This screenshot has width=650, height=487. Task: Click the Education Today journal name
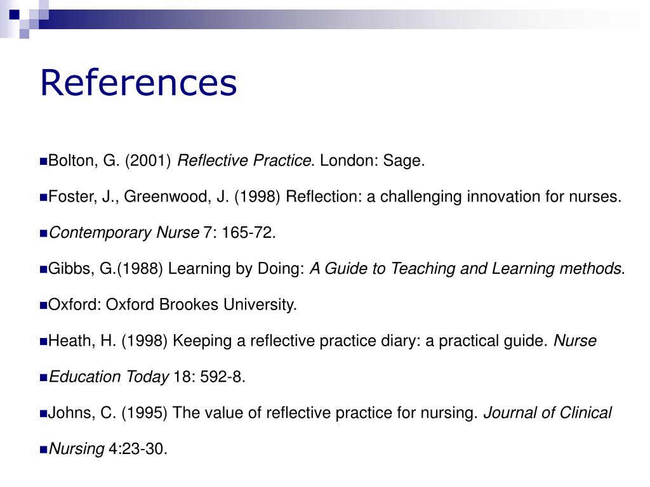click(109, 377)
